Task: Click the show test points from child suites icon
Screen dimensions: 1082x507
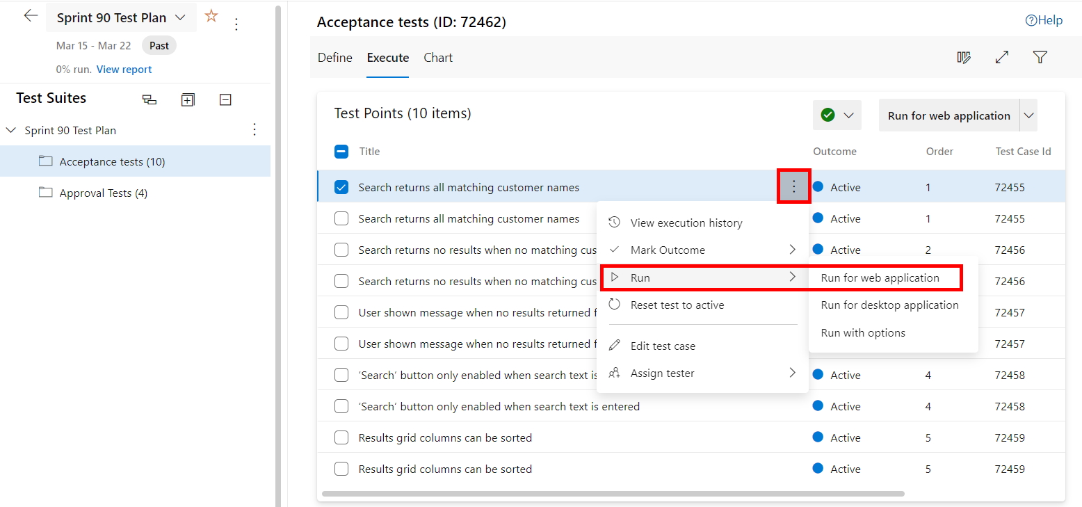Action: pos(150,99)
